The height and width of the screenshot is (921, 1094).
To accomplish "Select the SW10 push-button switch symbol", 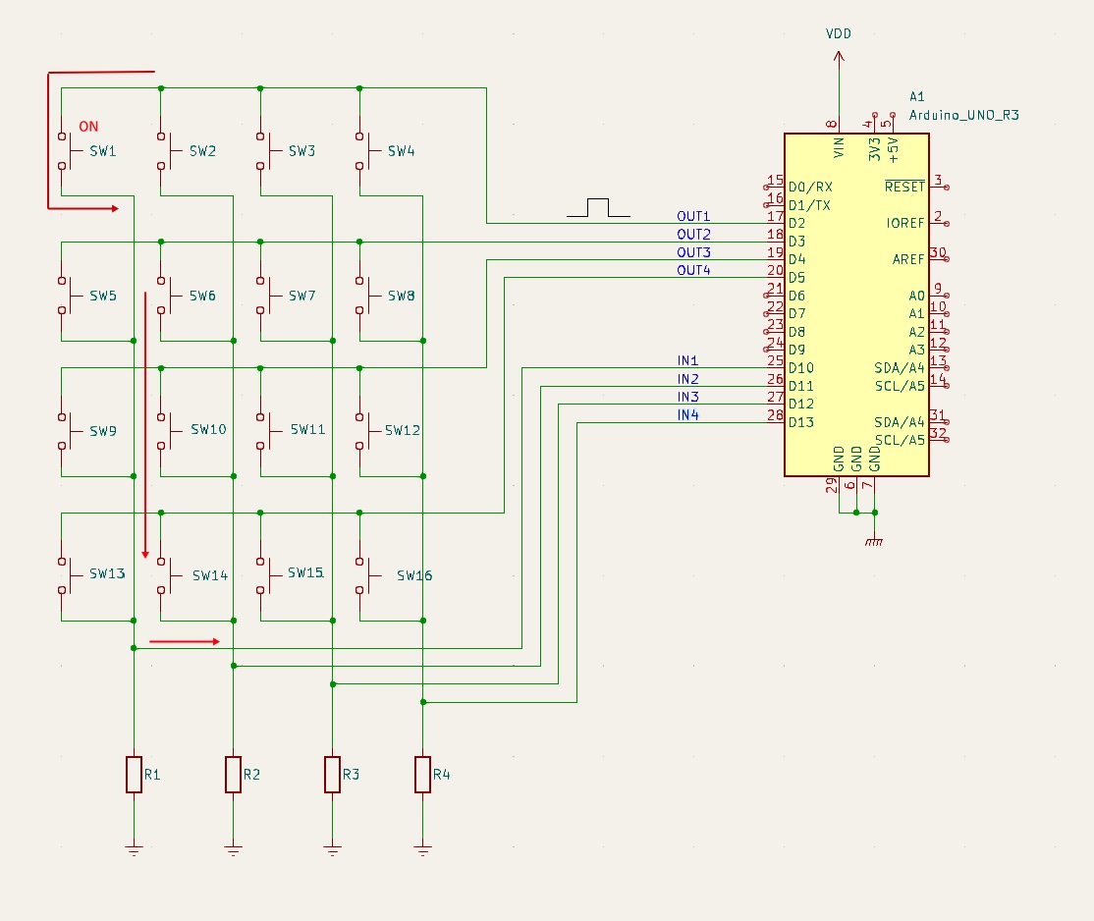I will [165, 430].
